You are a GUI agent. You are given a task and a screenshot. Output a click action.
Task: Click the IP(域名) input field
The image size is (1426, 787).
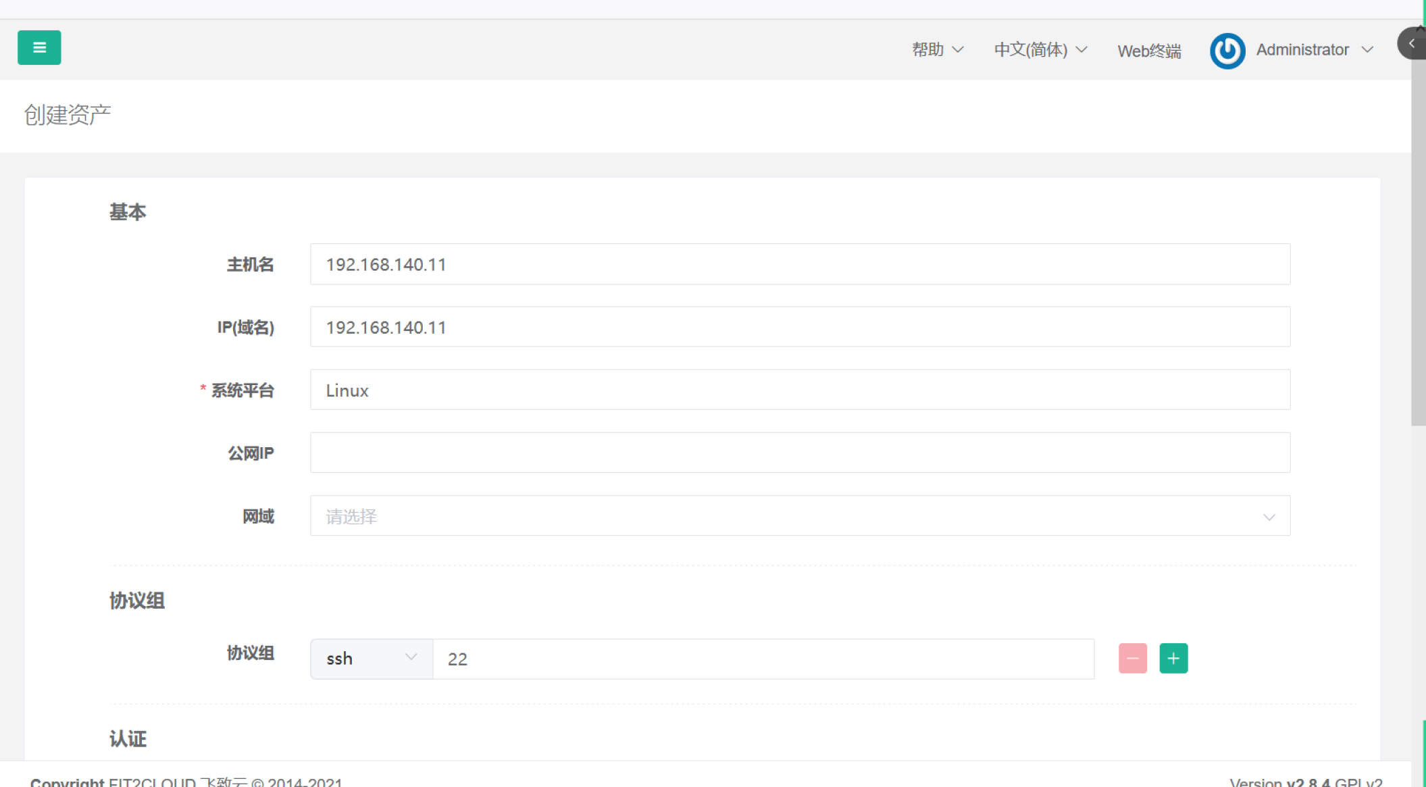[x=800, y=327]
